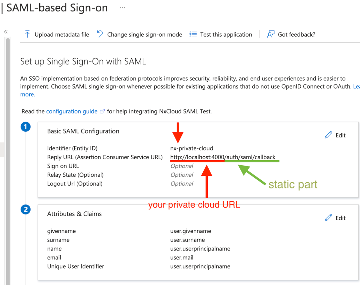Screen dimensions: 360x285
Task: Open the ellipsis more options menu
Action: tap(122, 8)
